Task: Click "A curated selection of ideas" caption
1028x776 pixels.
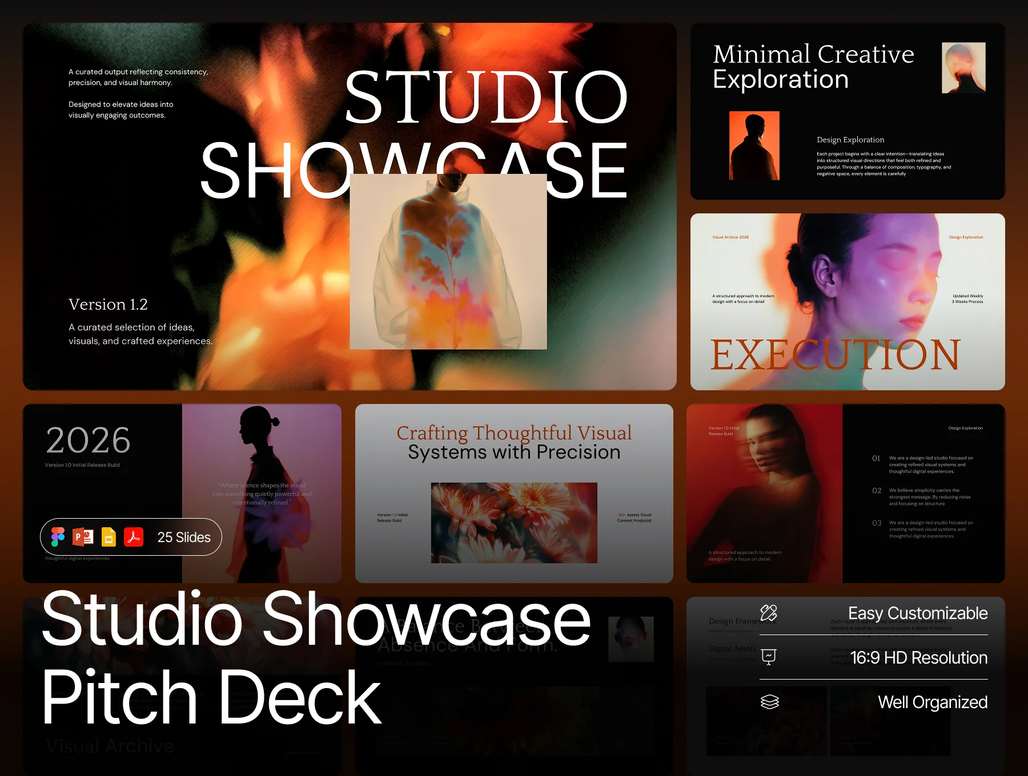Action: point(140,334)
